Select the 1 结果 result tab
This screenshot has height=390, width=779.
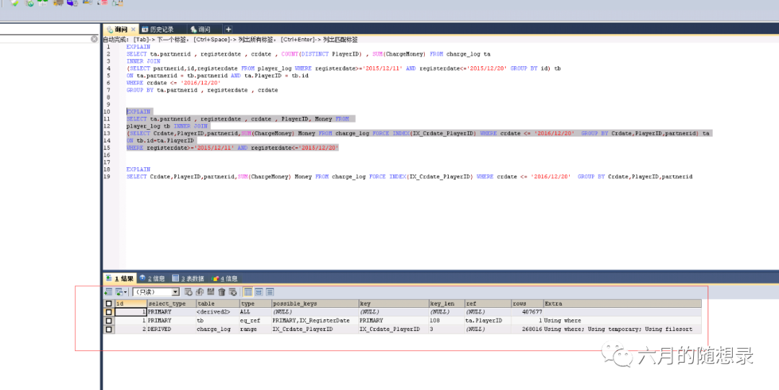pyautogui.click(x=120, y=279)
